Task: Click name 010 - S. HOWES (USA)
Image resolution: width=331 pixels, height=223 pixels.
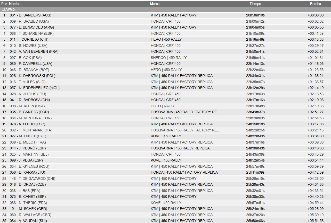Action: pyautogui.click(x=29, y=46)
